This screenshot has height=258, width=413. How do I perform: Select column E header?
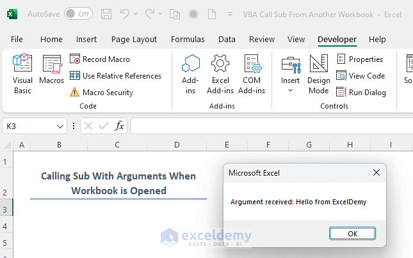(227, 145)
